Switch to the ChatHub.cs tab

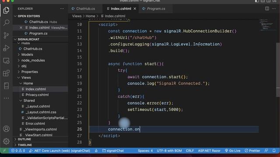[x=85, y=9]
